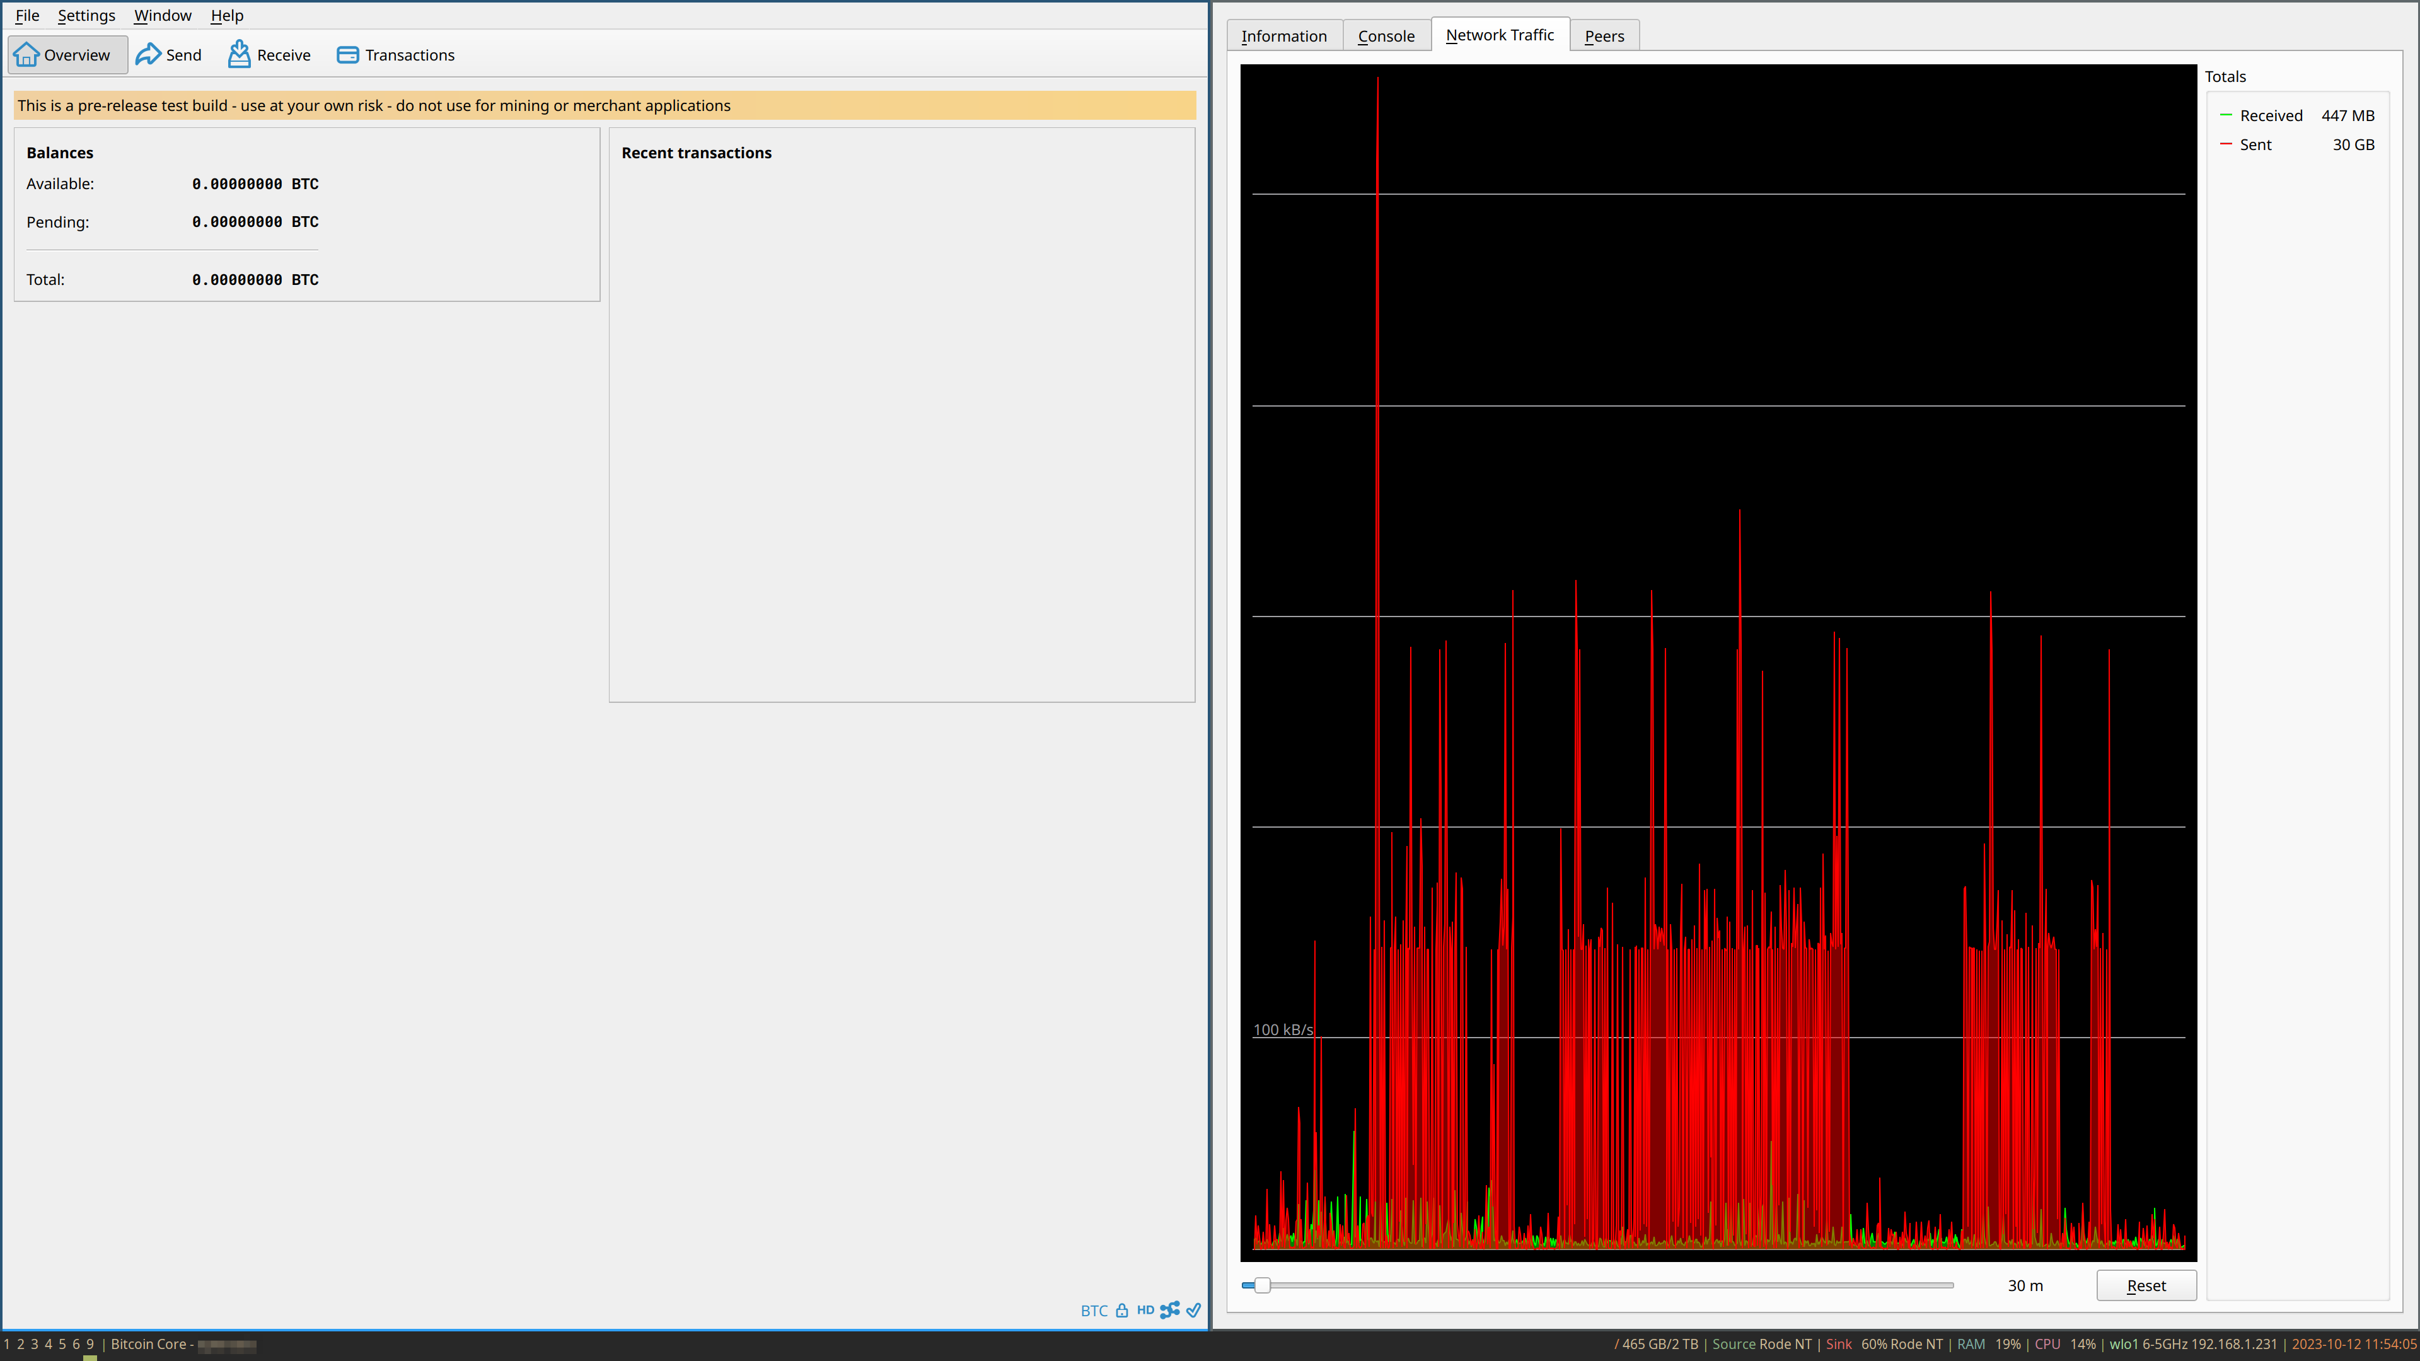
Task: Click the network connections icon in status bar
Action: coord(1169,1309)
